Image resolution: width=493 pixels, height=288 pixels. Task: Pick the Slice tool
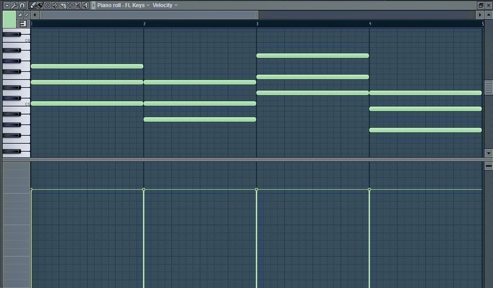(x=63, y=5)
